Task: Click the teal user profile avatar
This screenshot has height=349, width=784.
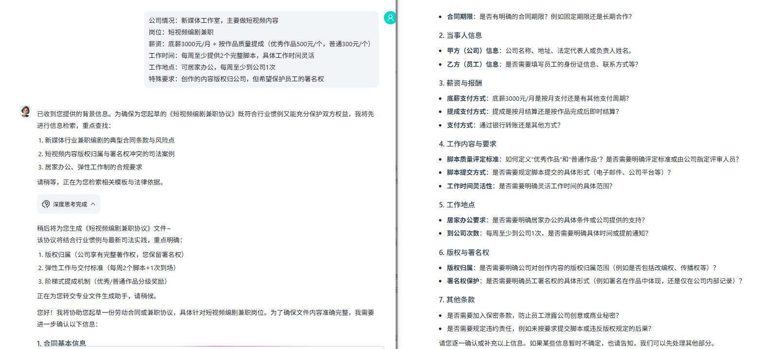Action: (x=390, y=18)
